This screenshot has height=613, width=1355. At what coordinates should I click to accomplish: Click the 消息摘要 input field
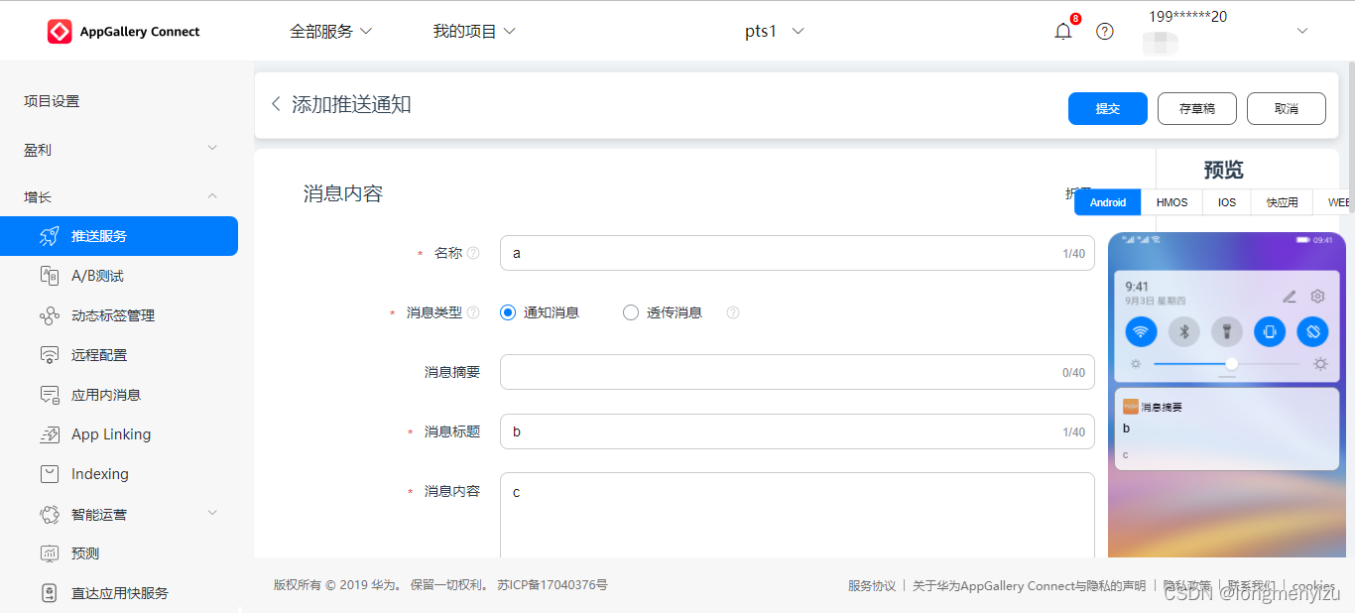point(794,372)
